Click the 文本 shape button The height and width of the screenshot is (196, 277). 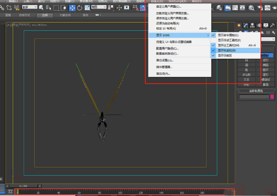point(246,80)
